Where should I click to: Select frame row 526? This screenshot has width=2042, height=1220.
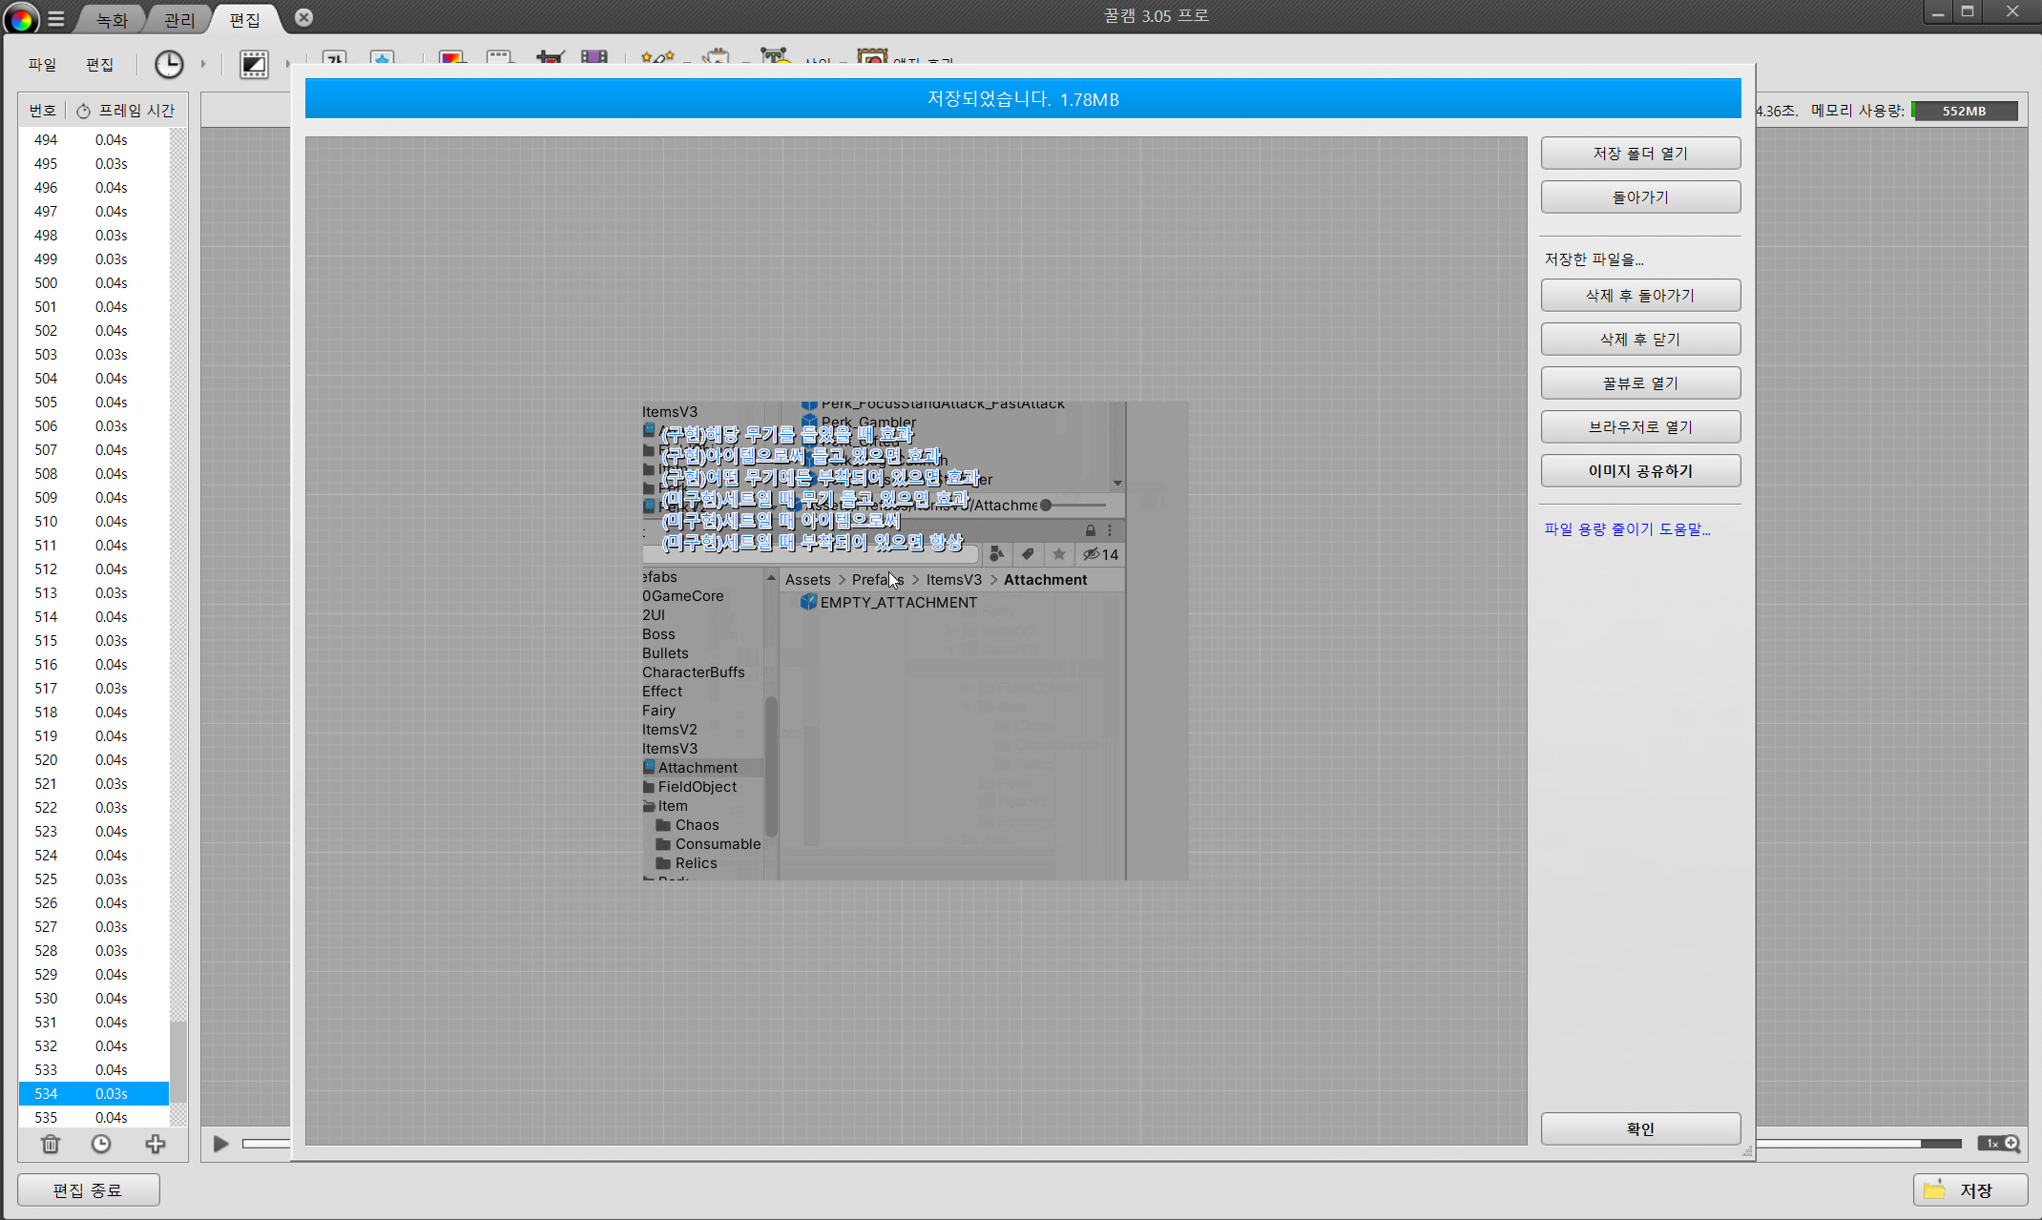(94, 903)
